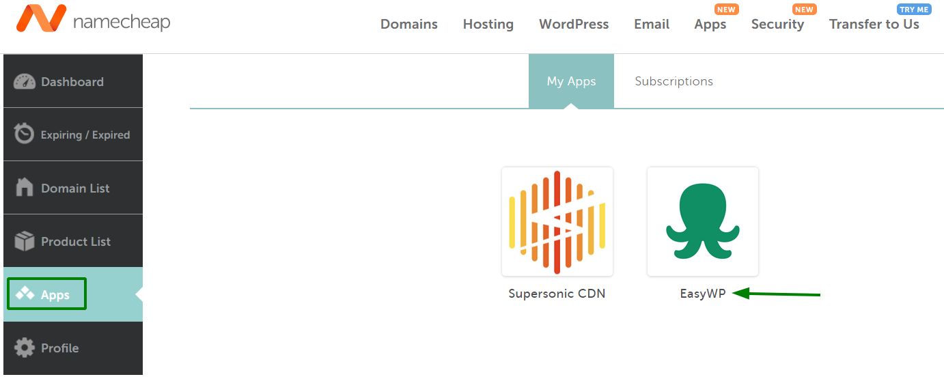Click the Supersonic CDN text label
This screenshot has height=379, width=944.
tap(557, 294)
